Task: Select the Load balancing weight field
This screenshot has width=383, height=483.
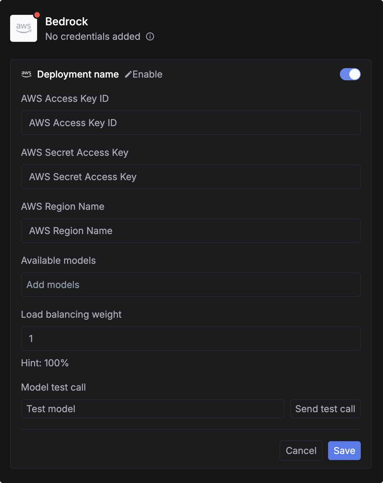Action: (190, 339)
